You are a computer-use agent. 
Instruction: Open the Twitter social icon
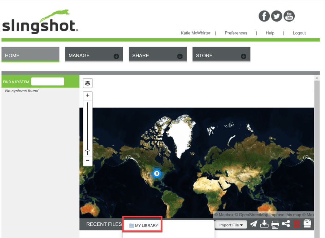click(x=277, y=16)
